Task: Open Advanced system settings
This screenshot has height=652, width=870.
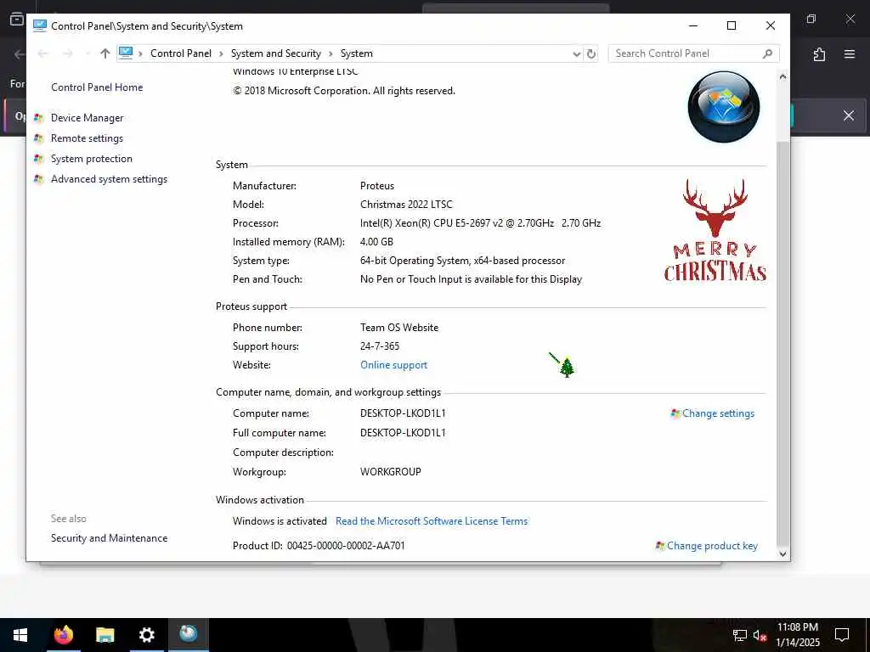Action: 109,179
